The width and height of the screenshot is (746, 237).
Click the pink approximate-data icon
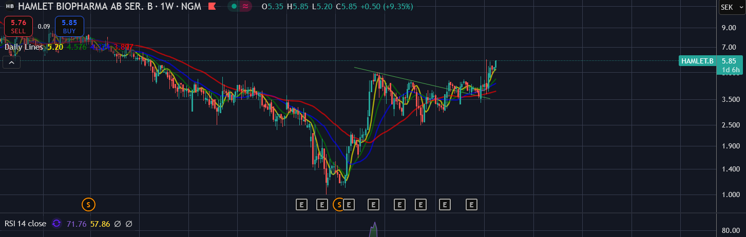click(246, 7)
